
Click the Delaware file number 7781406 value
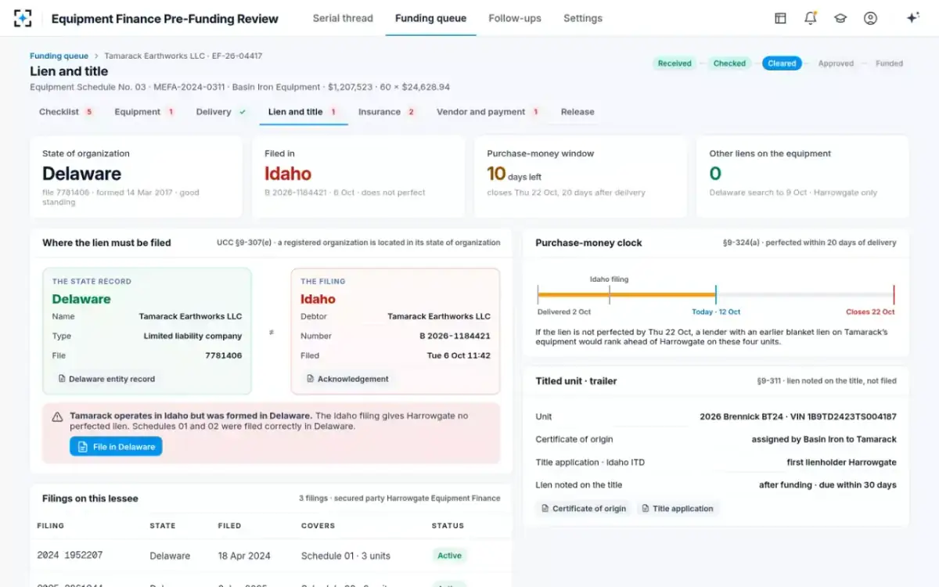224,355
